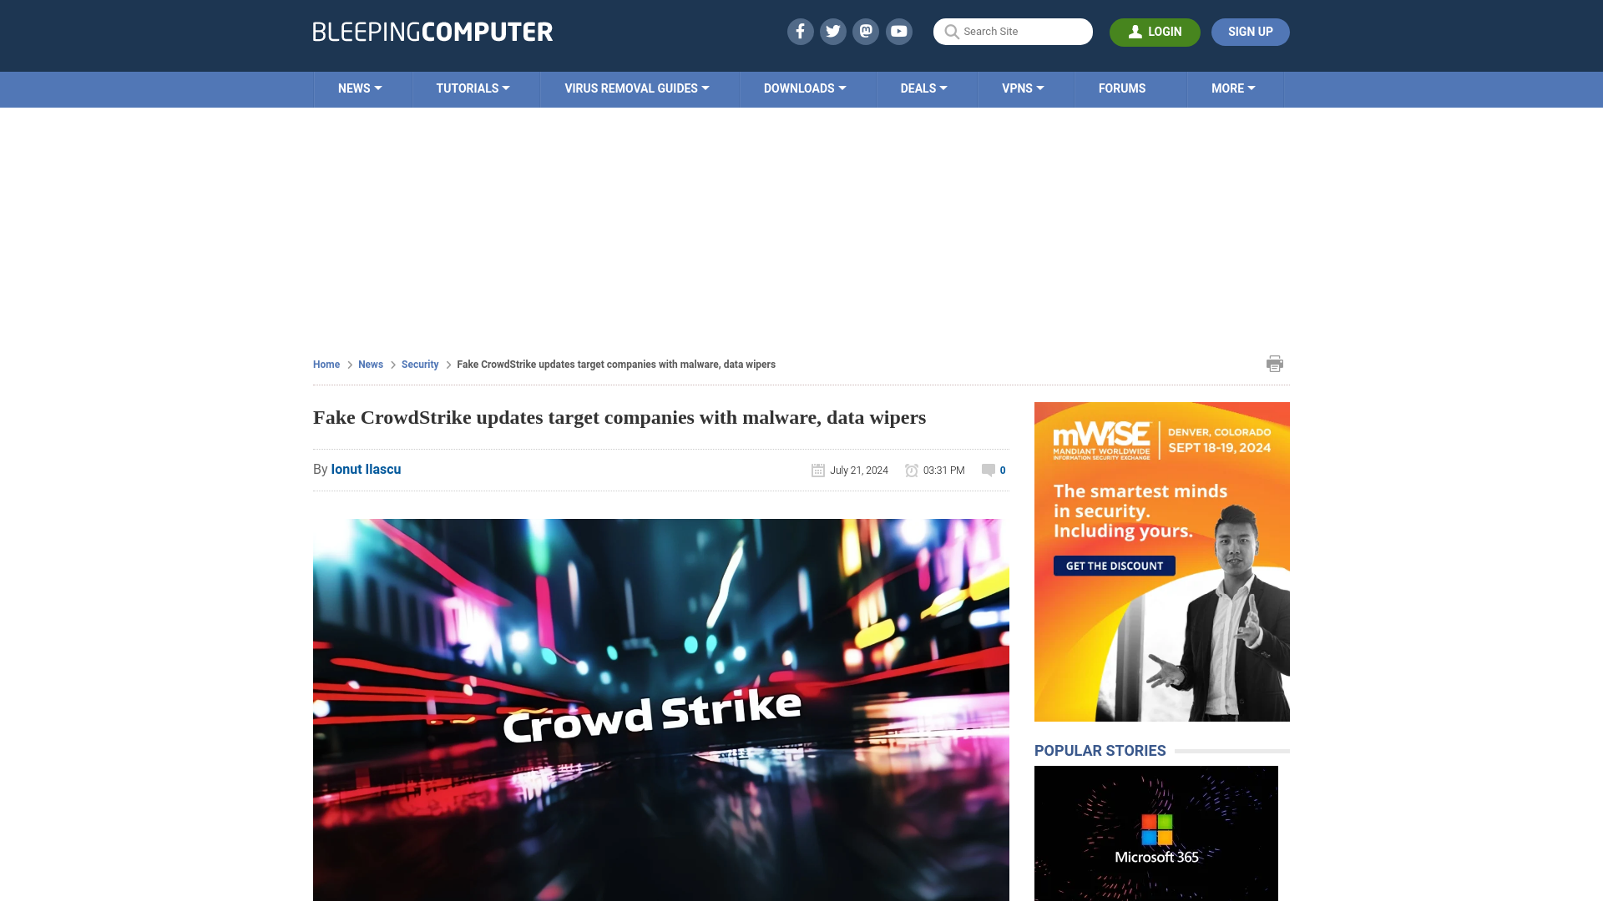
Task: Click the article headline about fake CrowdStrike updates
Action: (x=619, y=417)
